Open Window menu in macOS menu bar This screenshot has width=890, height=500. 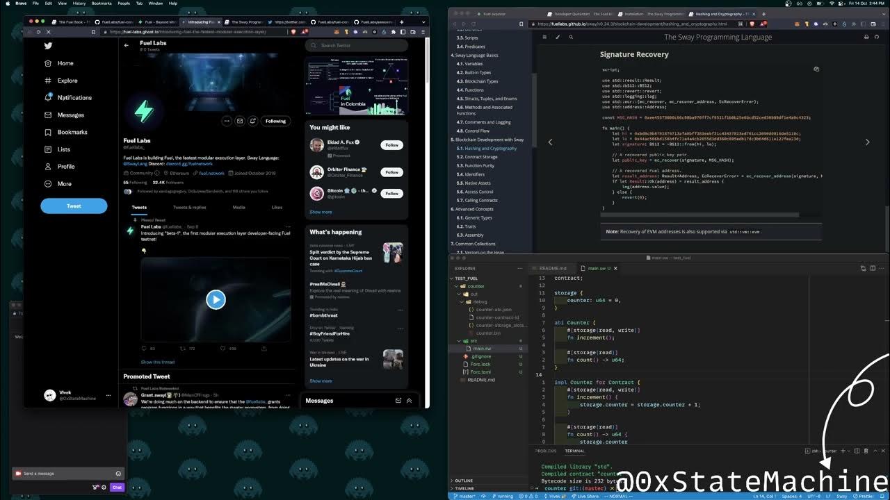pos(156,3)
